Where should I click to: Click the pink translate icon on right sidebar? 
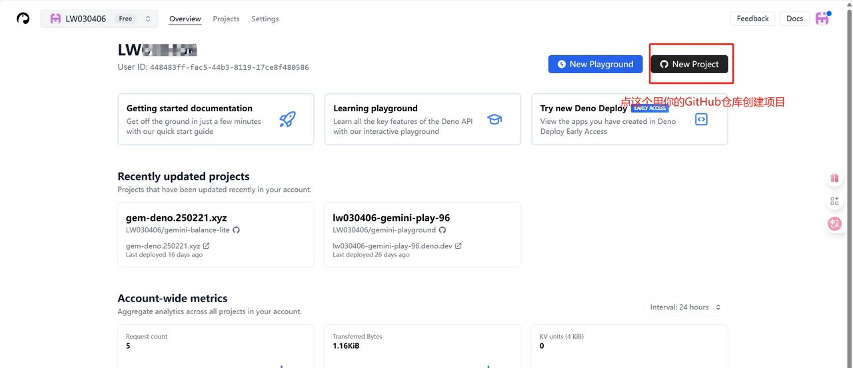(x=834, y=224)
